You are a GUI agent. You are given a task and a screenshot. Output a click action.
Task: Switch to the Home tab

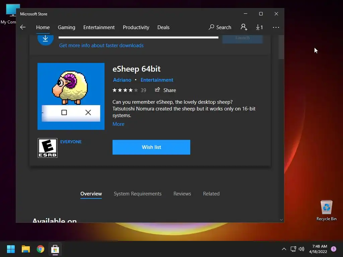click(43, 27)
